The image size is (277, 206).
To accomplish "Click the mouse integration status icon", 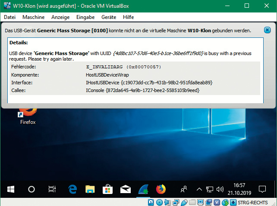I will [225, 202].
